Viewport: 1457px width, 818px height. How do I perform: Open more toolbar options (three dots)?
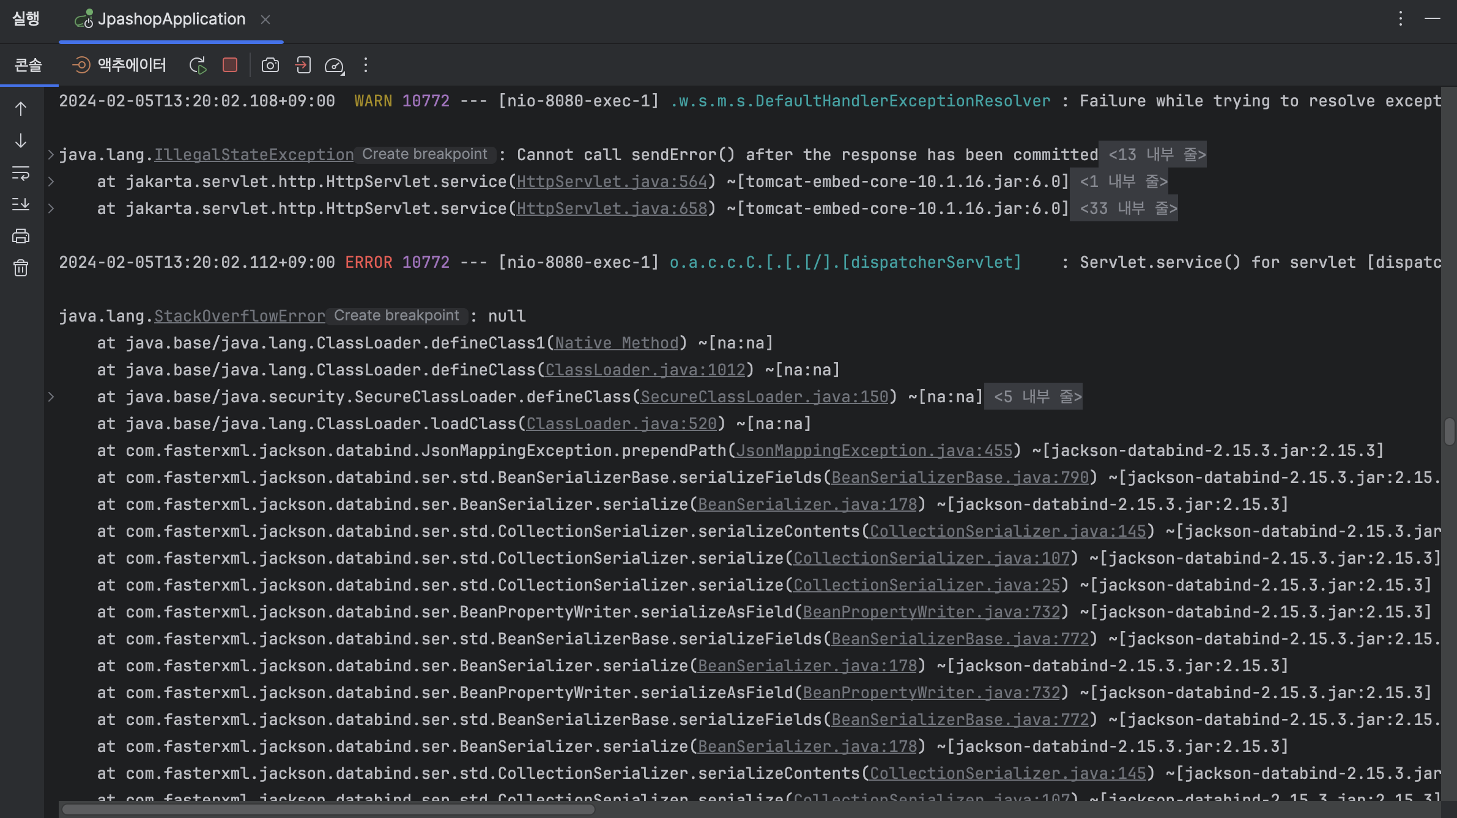pos(366,65)
